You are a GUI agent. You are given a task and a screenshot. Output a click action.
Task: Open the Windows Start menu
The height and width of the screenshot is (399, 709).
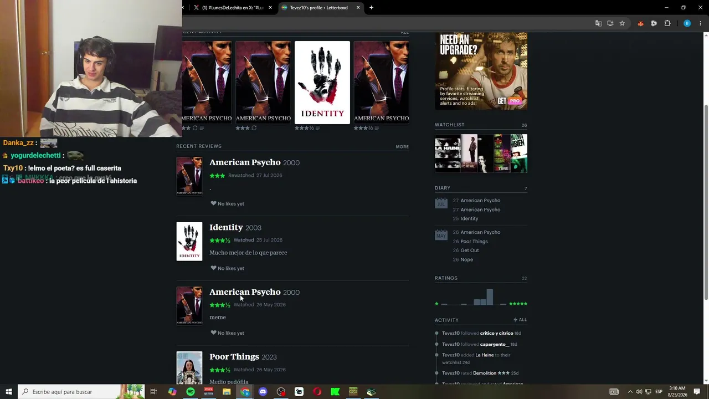9,392
